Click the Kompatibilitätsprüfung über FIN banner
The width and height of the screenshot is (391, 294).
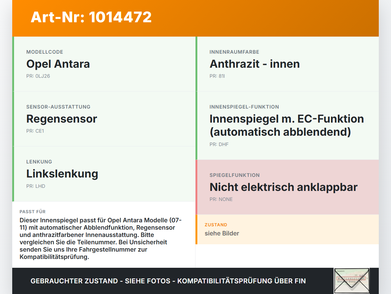[x=168, y=281]
